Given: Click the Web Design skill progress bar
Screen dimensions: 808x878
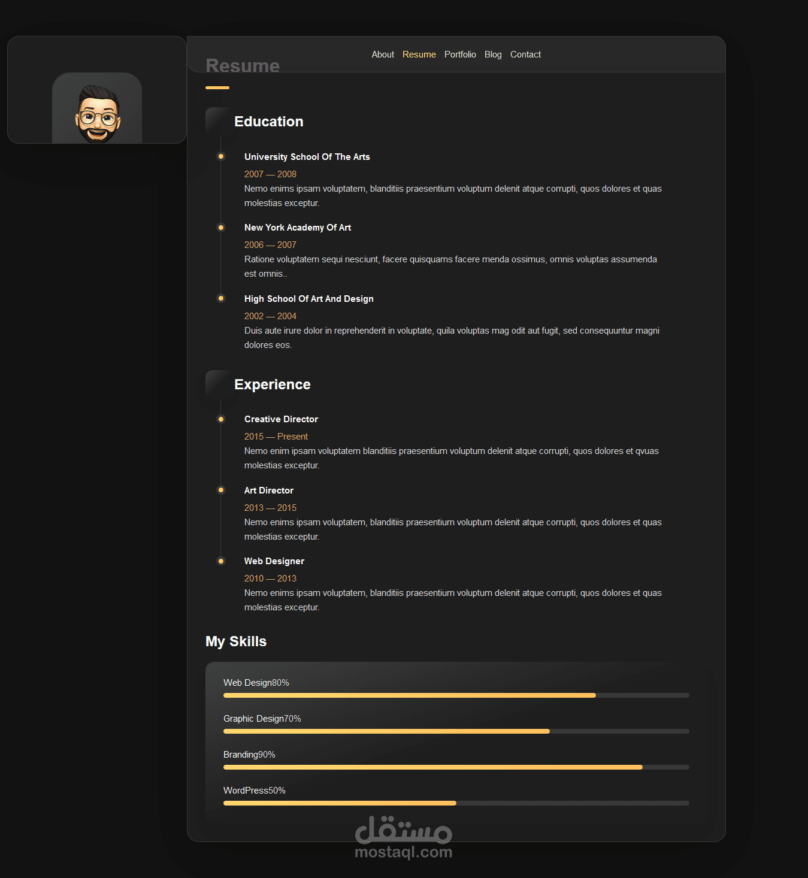Looking at the screenshot, I should [x=456, y=695].
